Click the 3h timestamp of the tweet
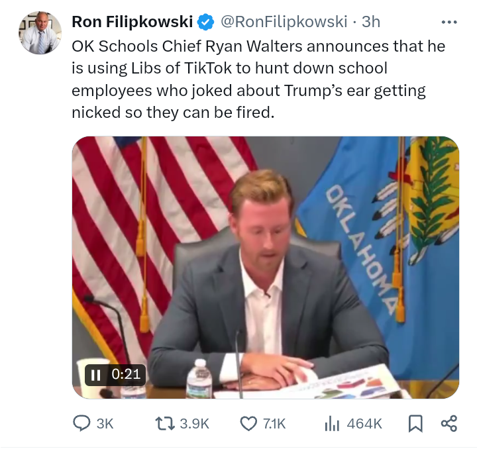 point(370,22)
